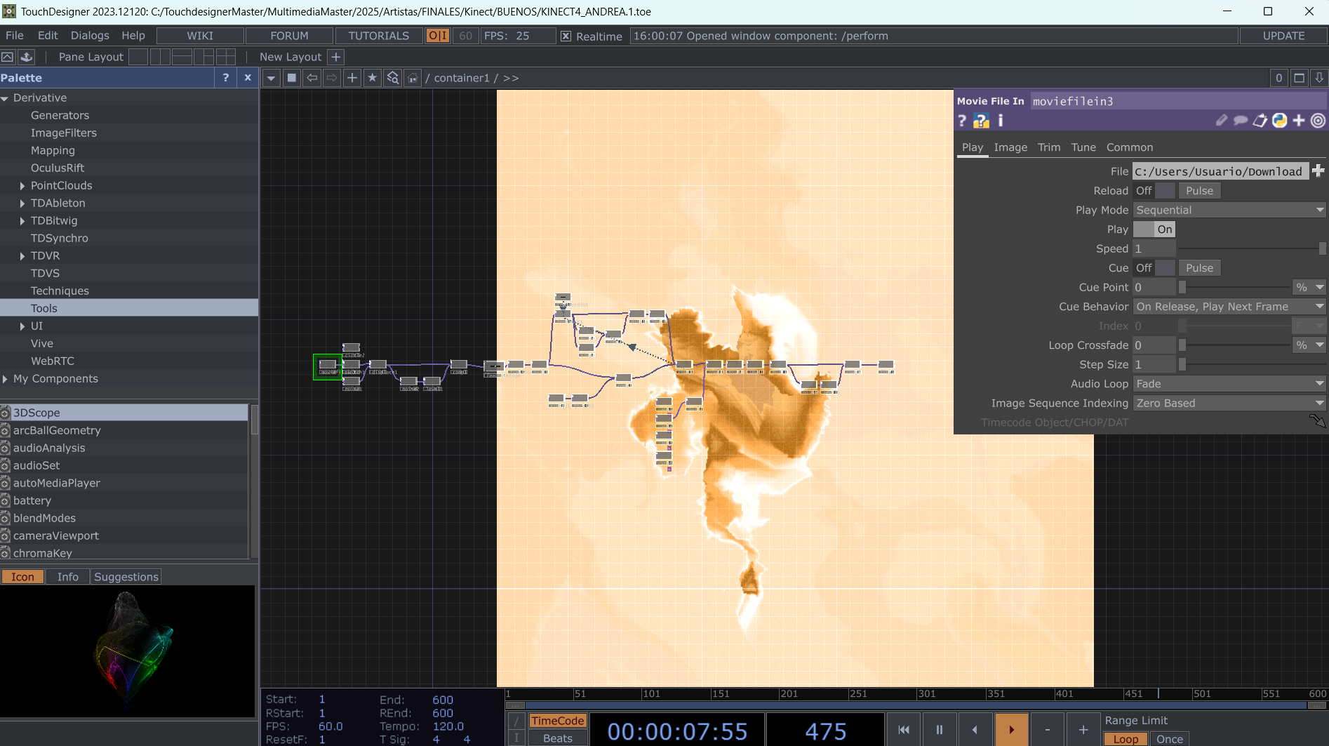Adjust the Cue Point slider
This screenshot has height=746, width=1329.
[x=1235, y=288]
